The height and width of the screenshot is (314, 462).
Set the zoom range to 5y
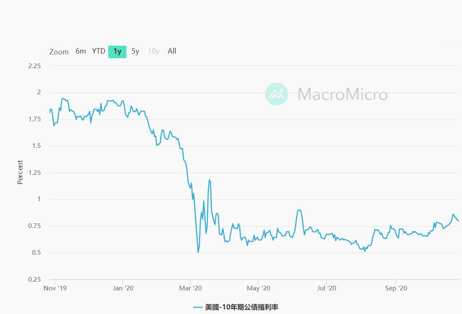[x=135, y=52]
